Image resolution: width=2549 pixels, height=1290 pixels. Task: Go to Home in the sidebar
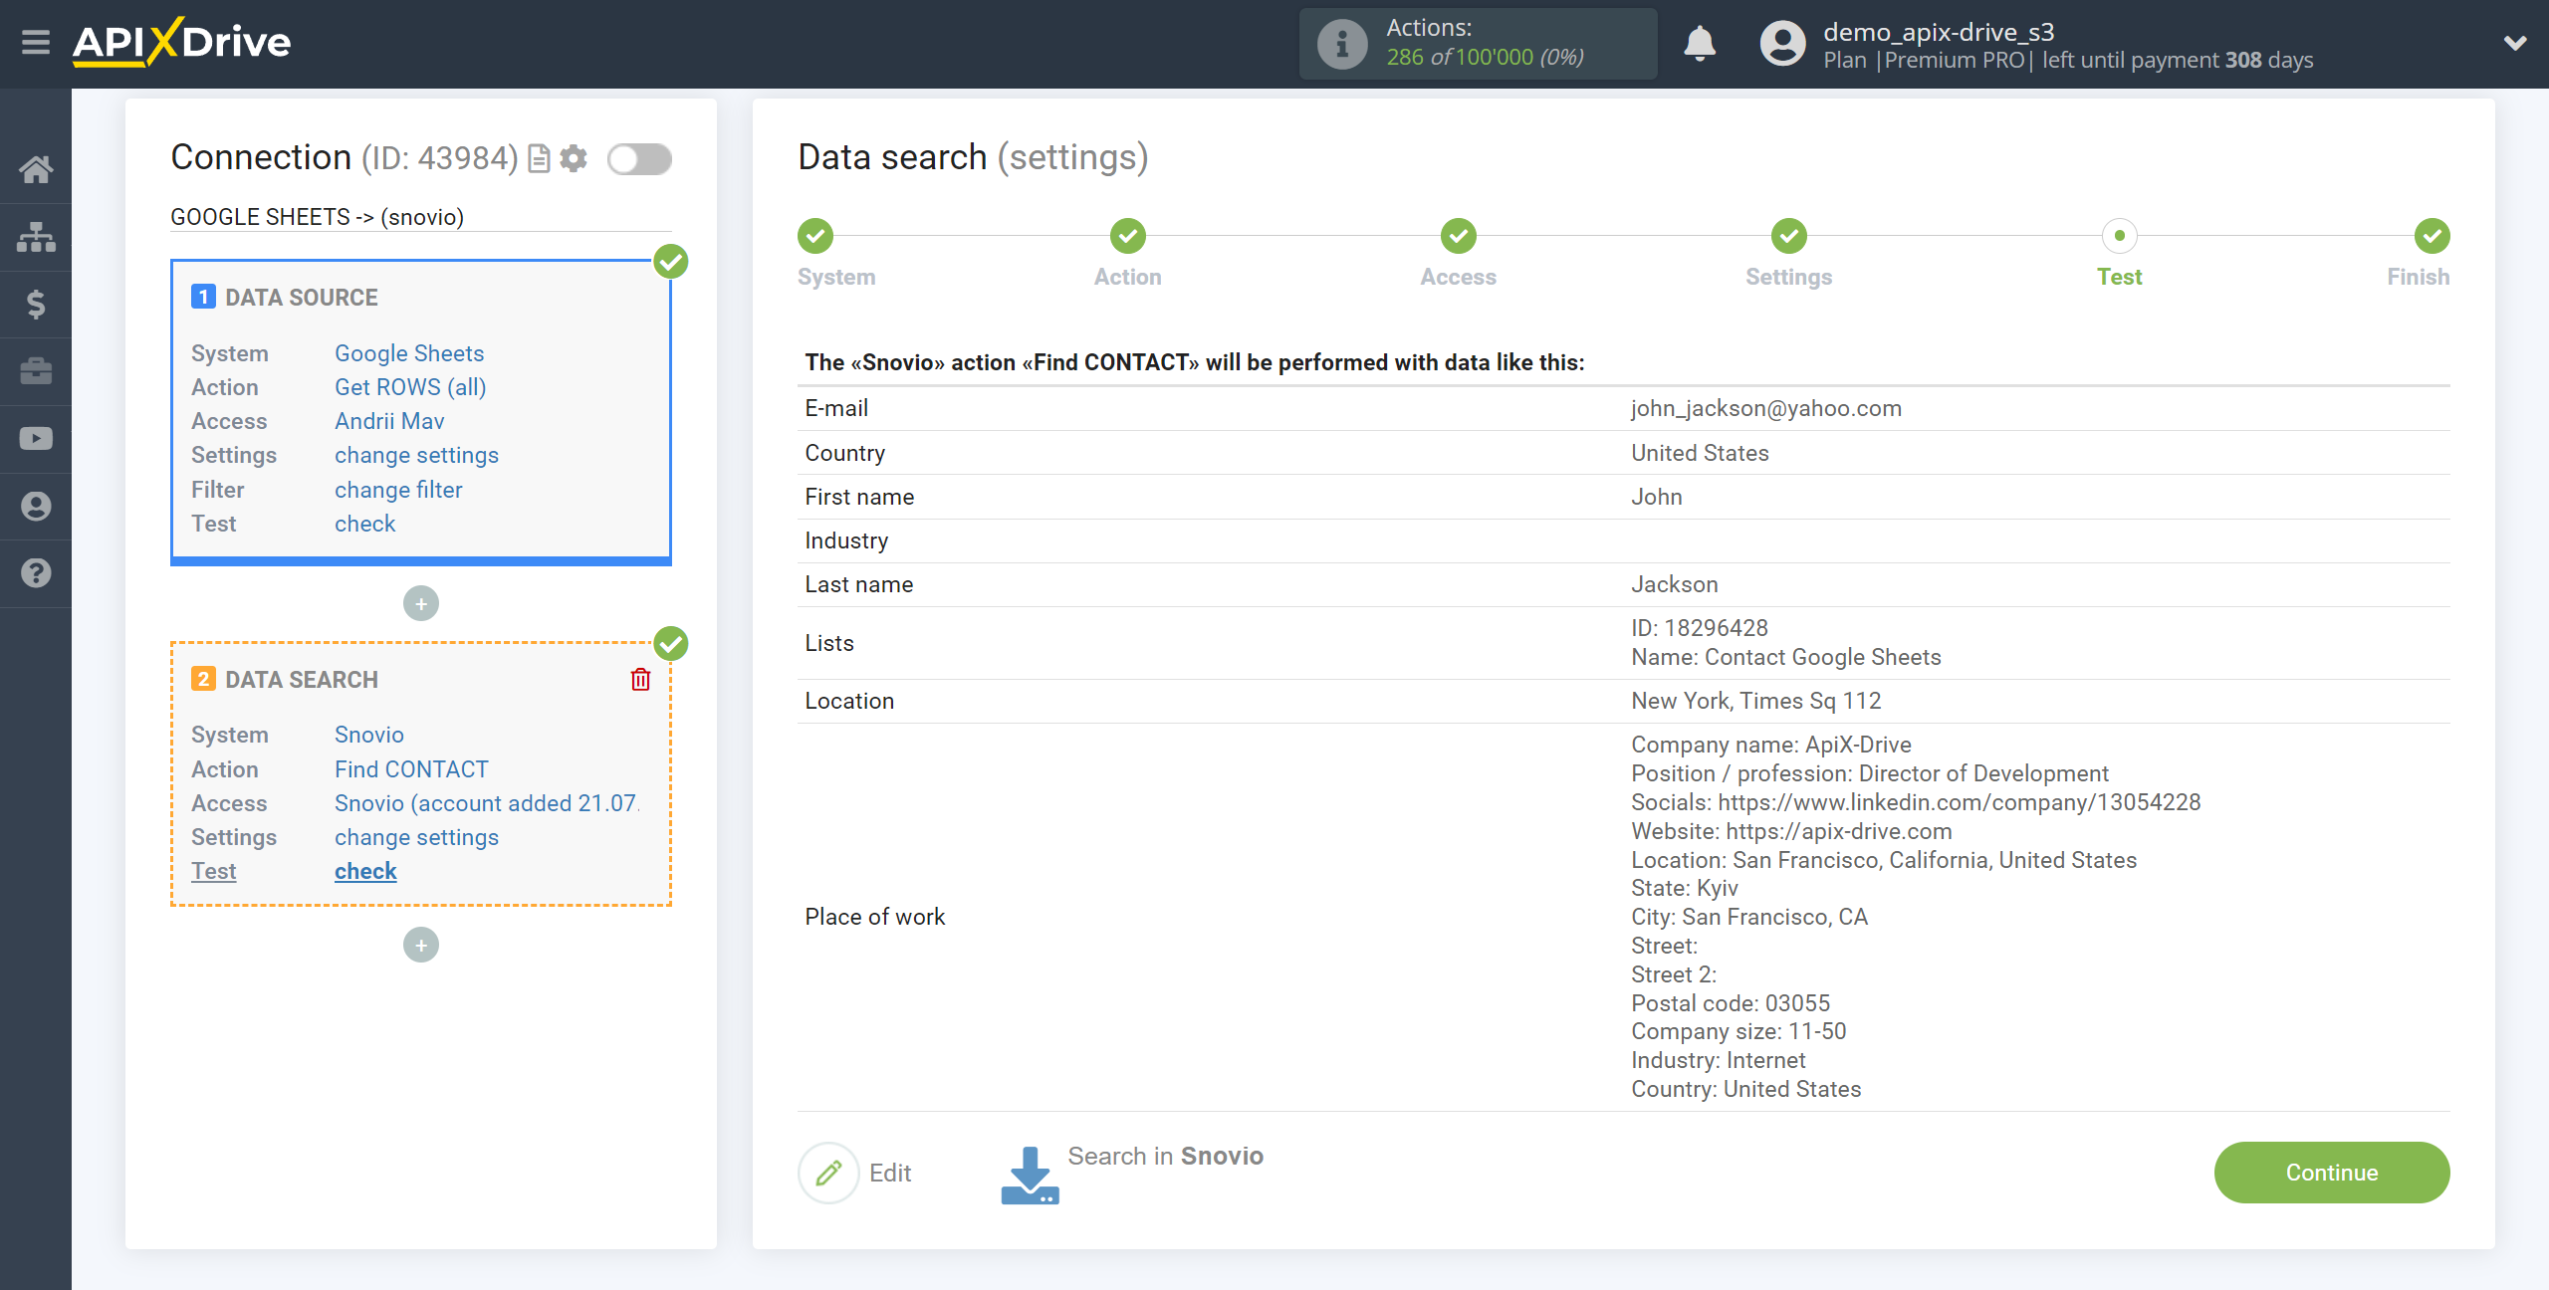[x=36, y=169]
